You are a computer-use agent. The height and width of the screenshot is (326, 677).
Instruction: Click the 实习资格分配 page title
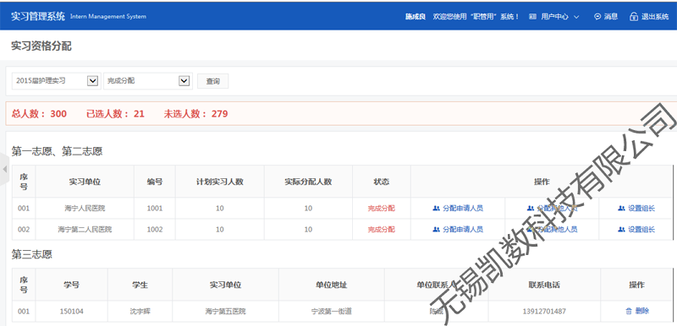pos(41,46)
